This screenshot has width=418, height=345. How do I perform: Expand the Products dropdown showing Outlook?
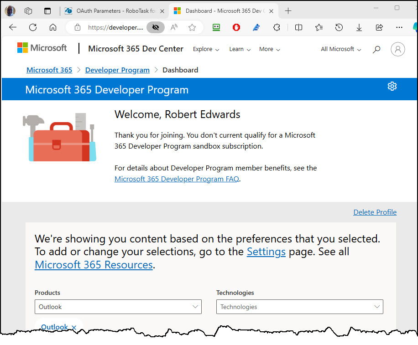tap(118, 307)
